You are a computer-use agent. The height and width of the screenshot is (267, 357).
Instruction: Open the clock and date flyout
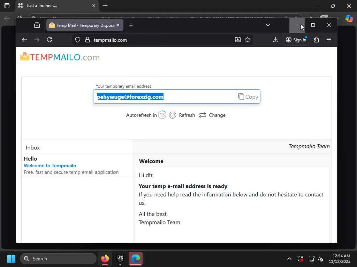click(x=340, y=259)
